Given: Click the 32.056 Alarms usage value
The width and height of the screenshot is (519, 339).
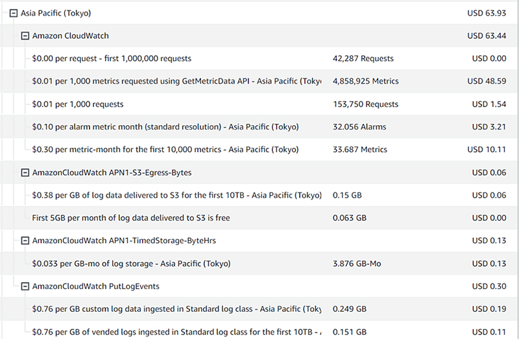Looking at the screenshot, I should (x=359, y=127).
